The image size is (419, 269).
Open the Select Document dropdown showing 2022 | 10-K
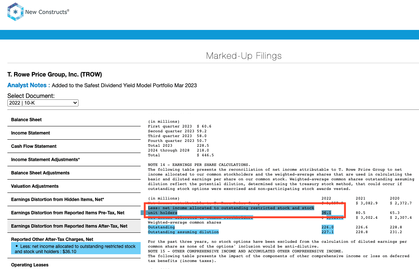[x=43, y=103]
